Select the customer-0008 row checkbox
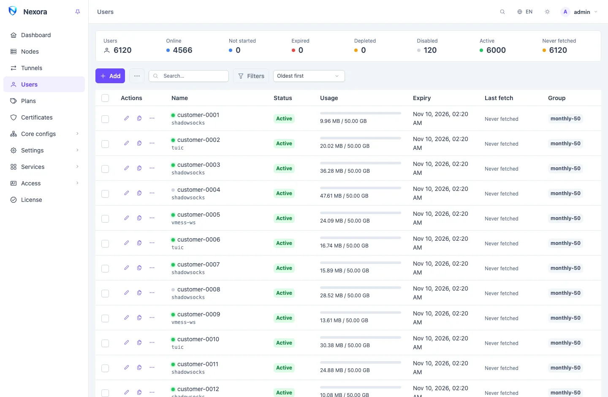Viewport: 608px width, 397px height. pyautogui.click(x=105, y=294)
